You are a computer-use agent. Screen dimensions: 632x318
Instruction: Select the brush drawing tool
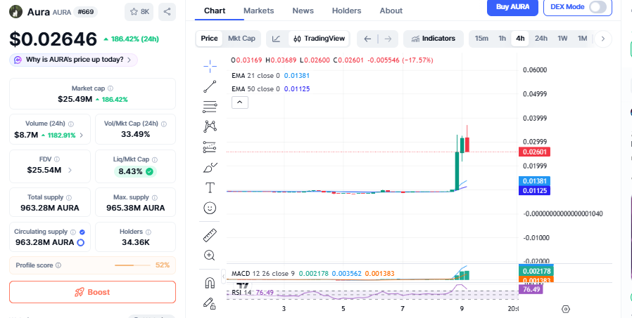pyautogui.click(x=210, y=167)
